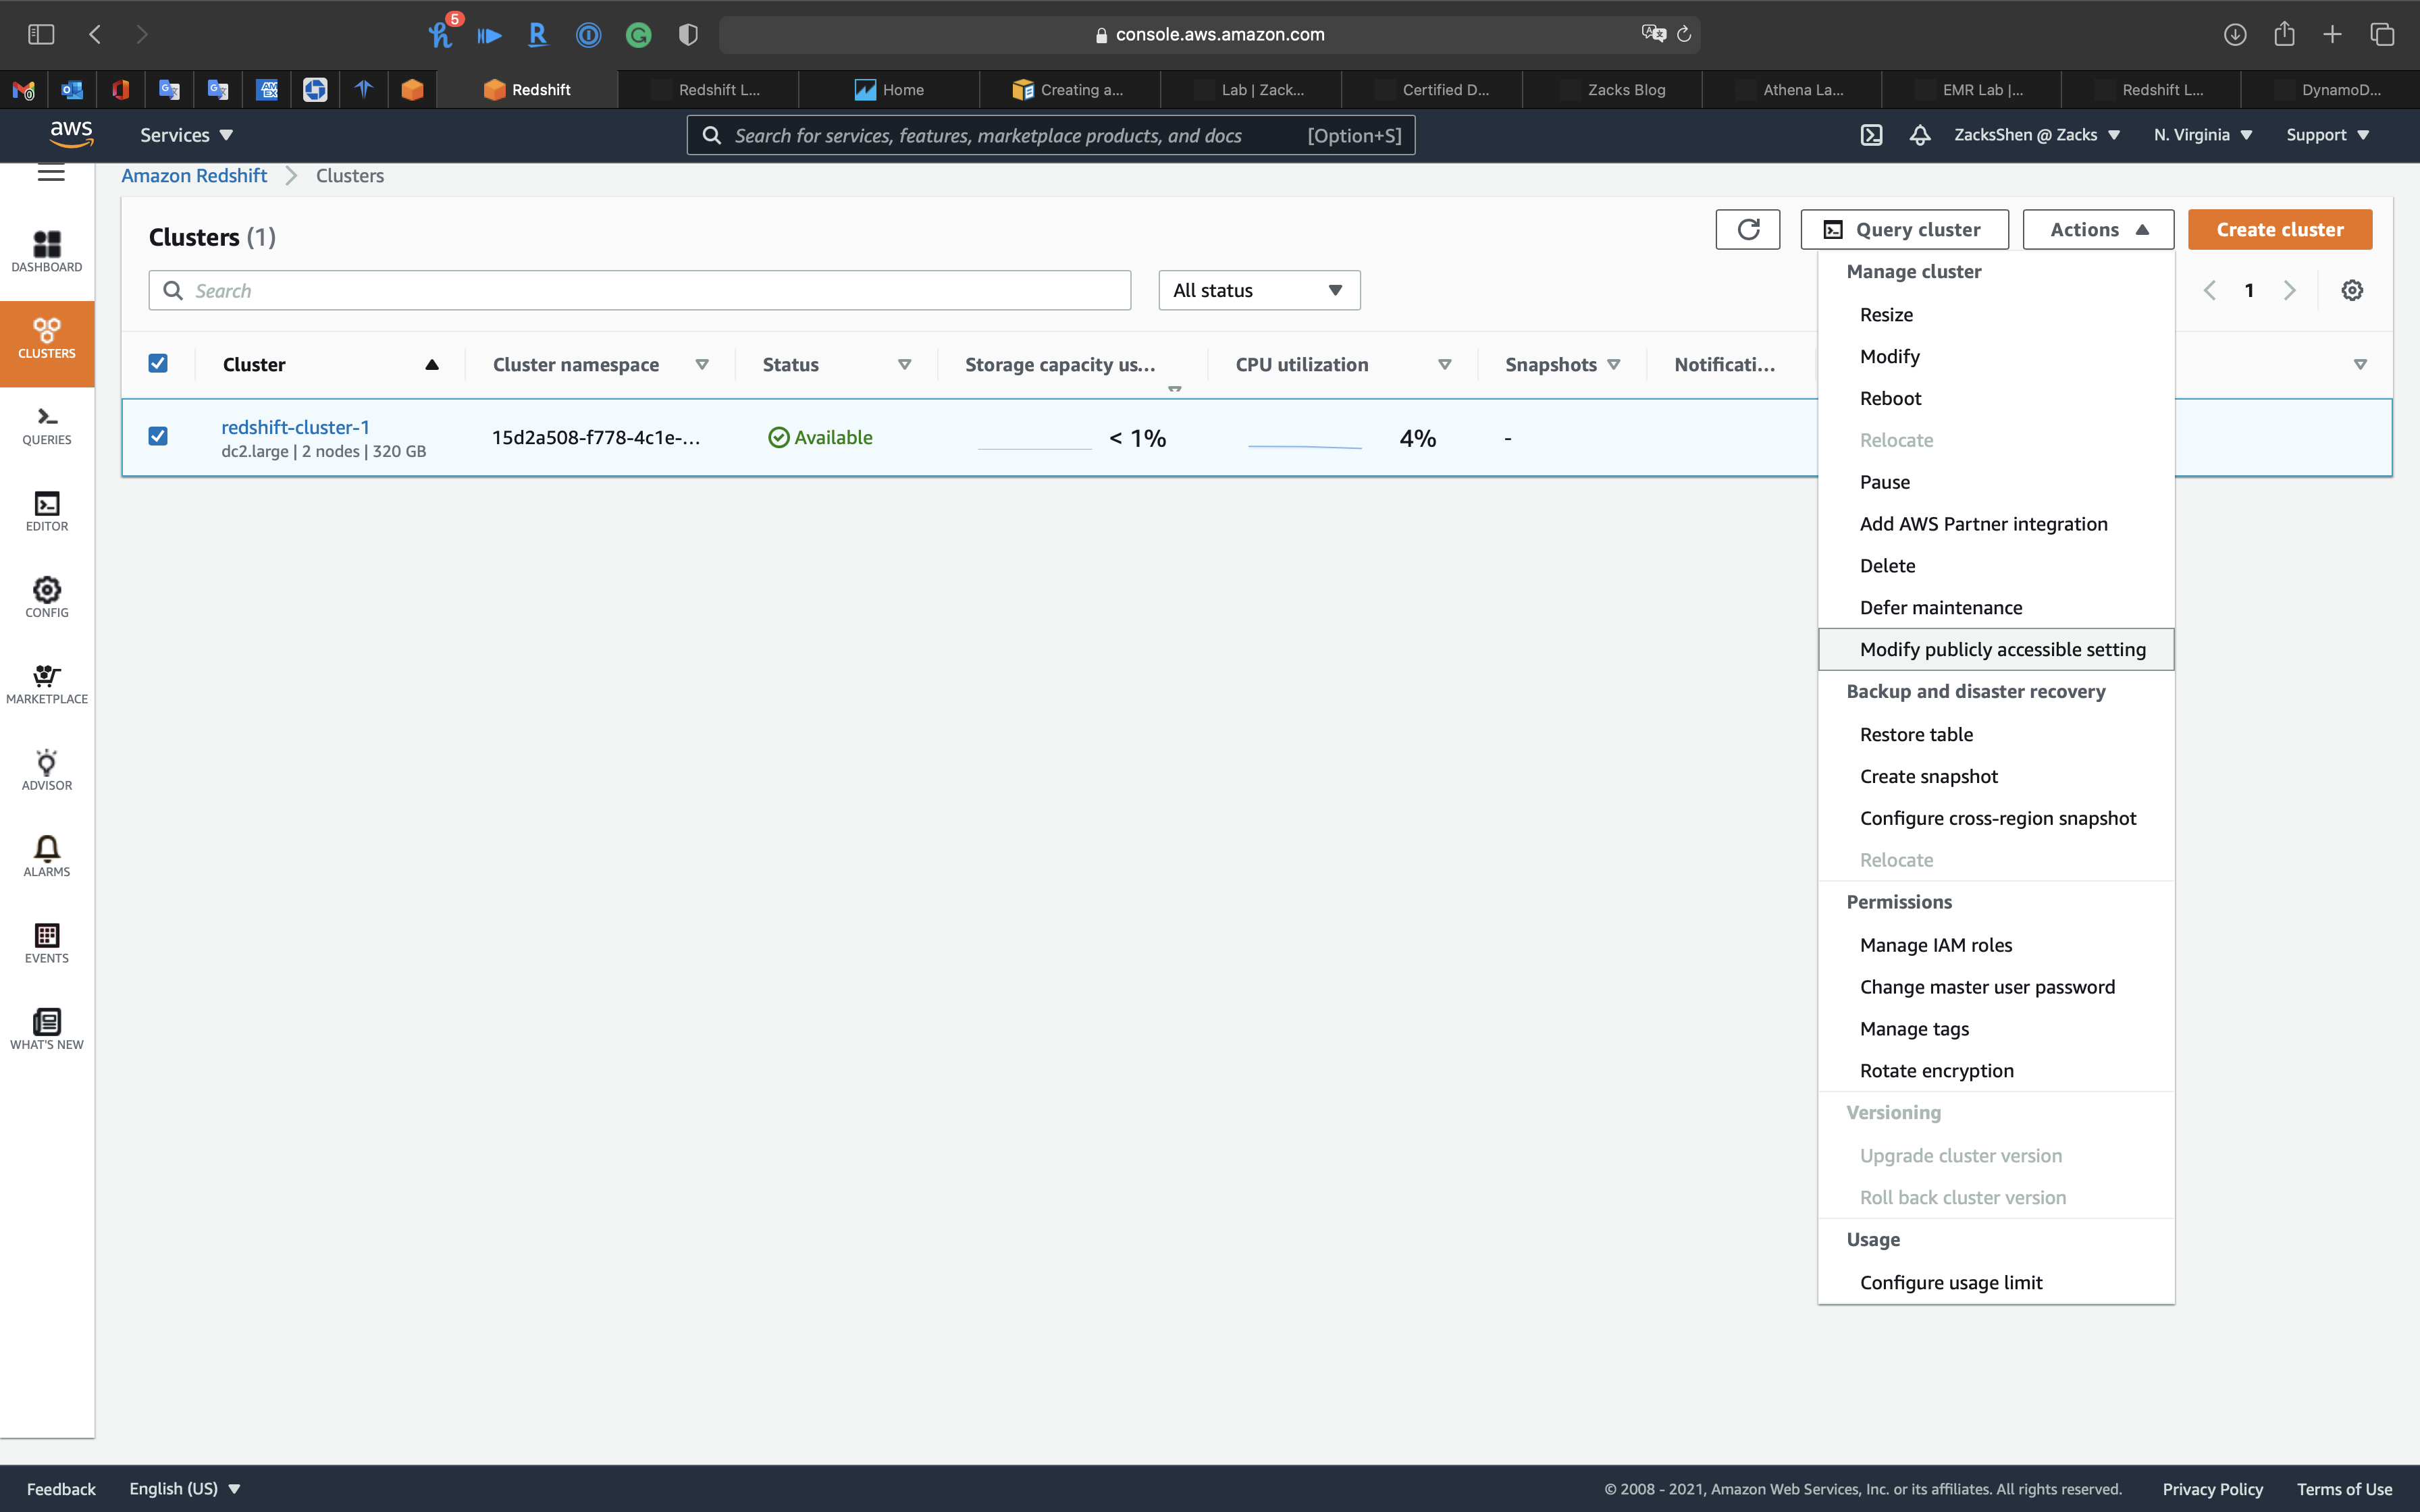
Task: Choose Modify publicly accessible setting
Action: (x=2002, y=650)
